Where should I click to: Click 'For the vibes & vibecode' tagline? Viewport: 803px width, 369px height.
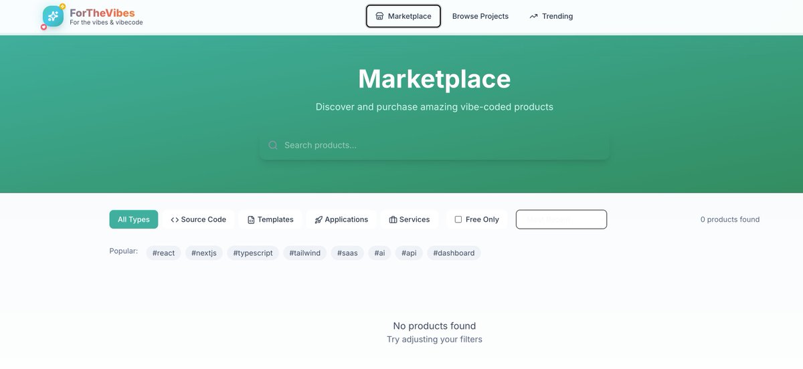point(106,23)
